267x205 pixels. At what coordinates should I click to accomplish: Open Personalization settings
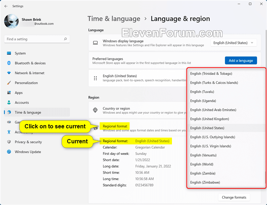click(37, 83)
